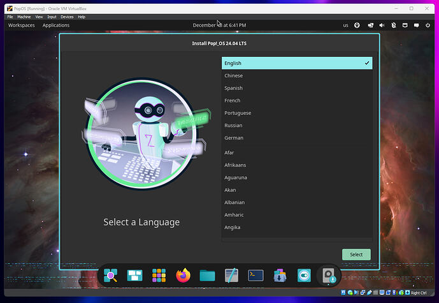Click the Right Ctrl host key label

(x=419, y=293)
